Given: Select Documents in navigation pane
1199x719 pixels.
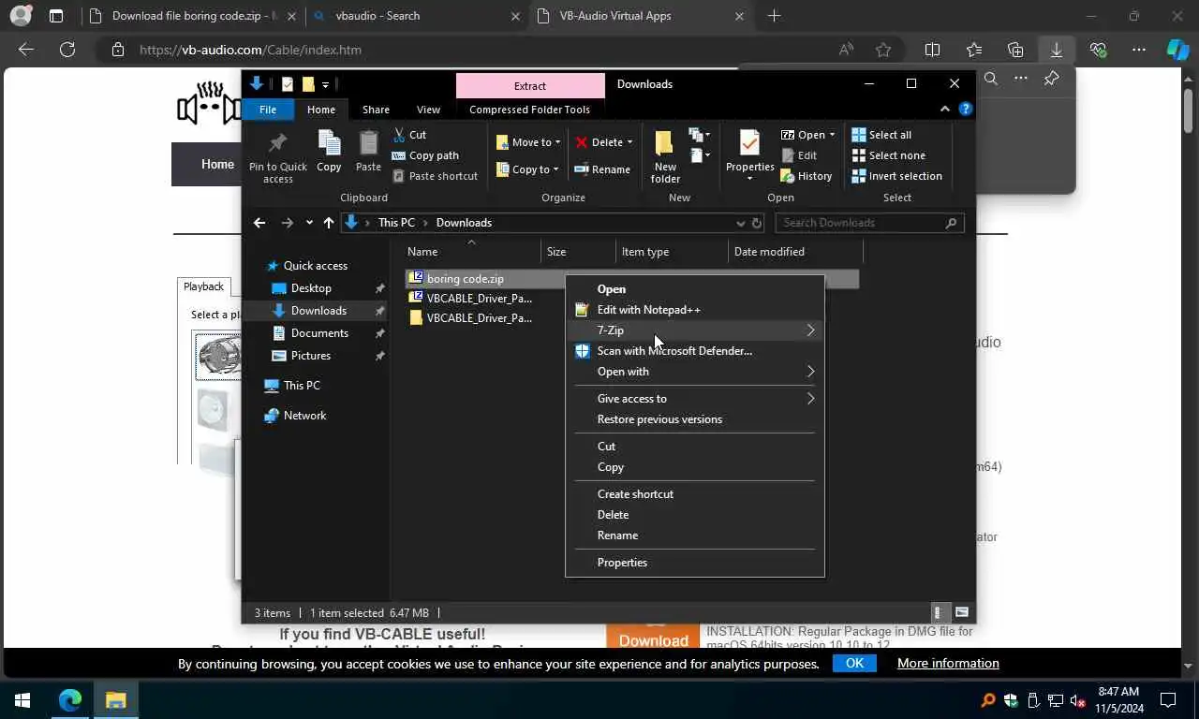Looking at the screenshot, I should [319, 333].
